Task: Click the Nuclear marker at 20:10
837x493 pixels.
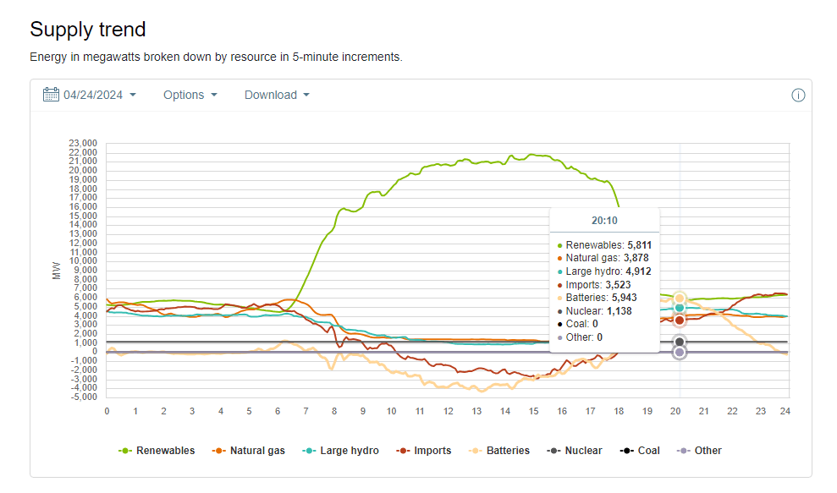Action: coord(680,342)
